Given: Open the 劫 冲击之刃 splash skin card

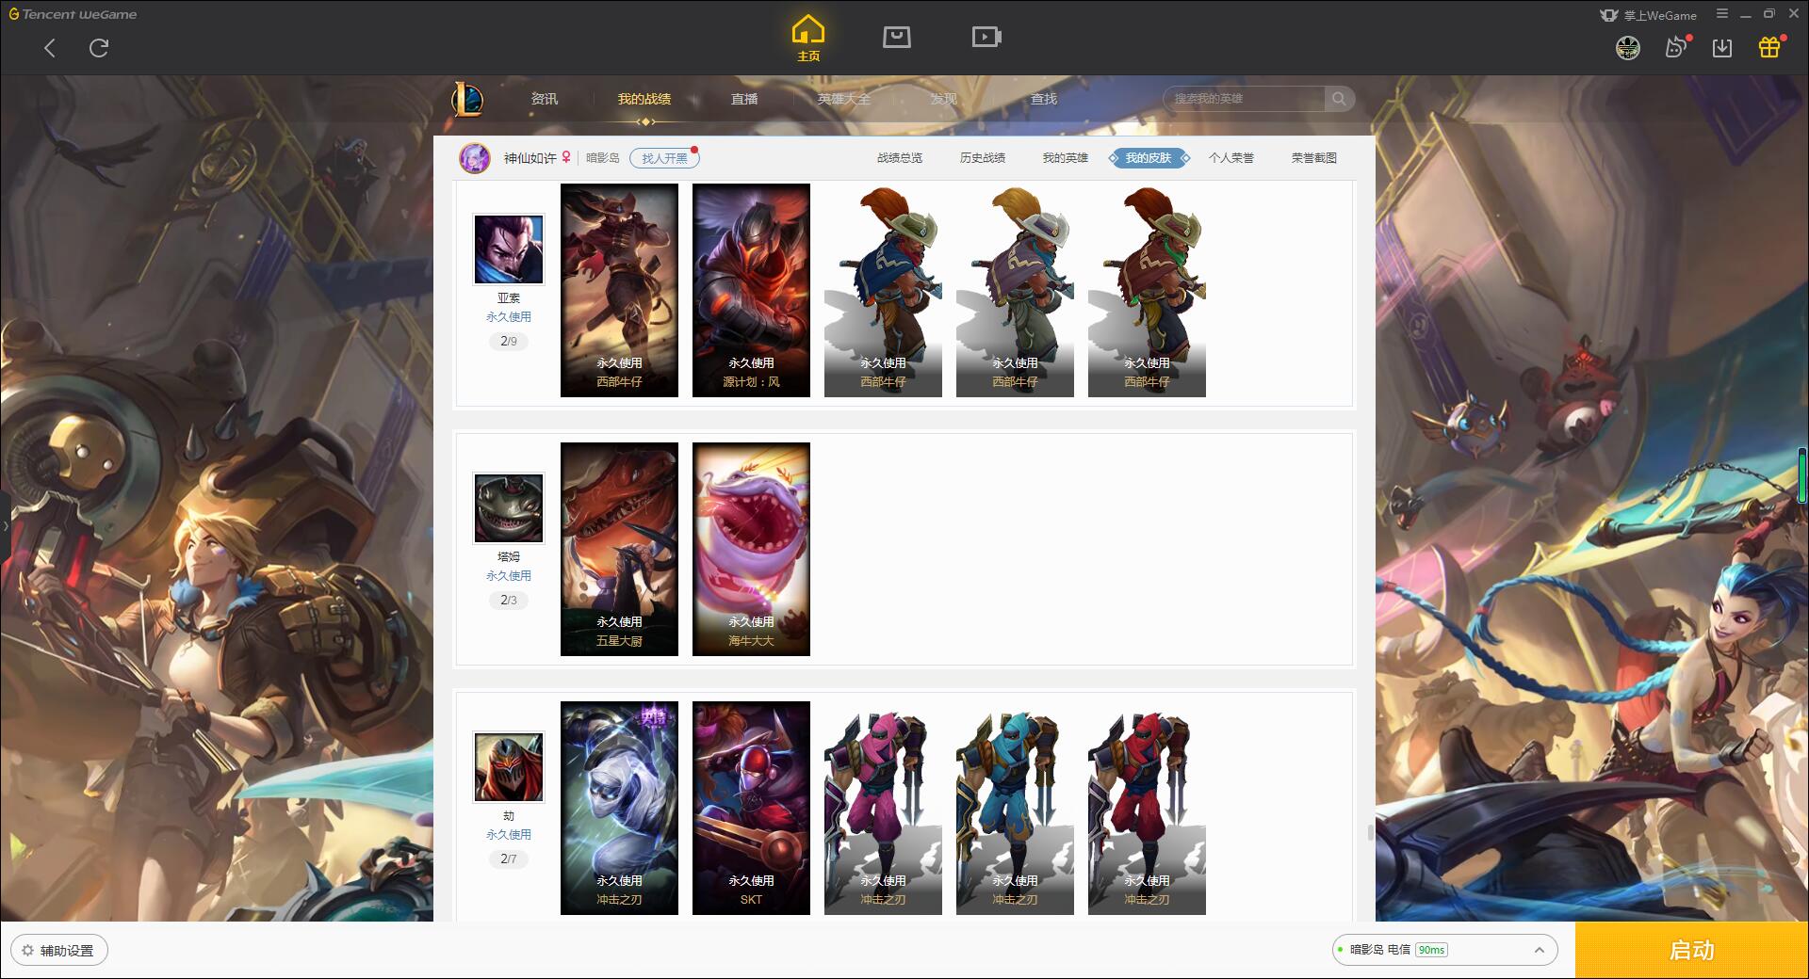Looking at the screenshot, I should click(619, 808).
